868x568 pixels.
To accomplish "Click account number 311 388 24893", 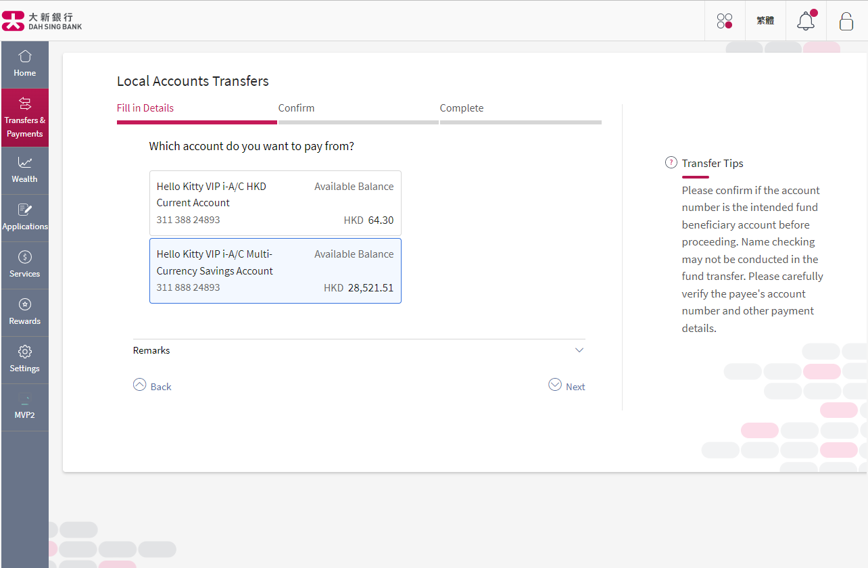I will (x=189, y=220).
